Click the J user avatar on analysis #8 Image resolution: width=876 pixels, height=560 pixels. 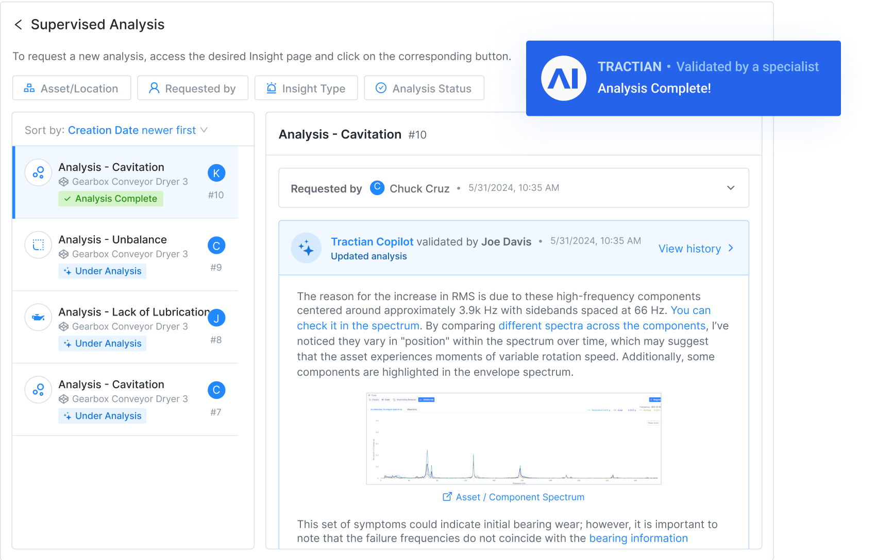pyautogui.click(x=216, y=319)
